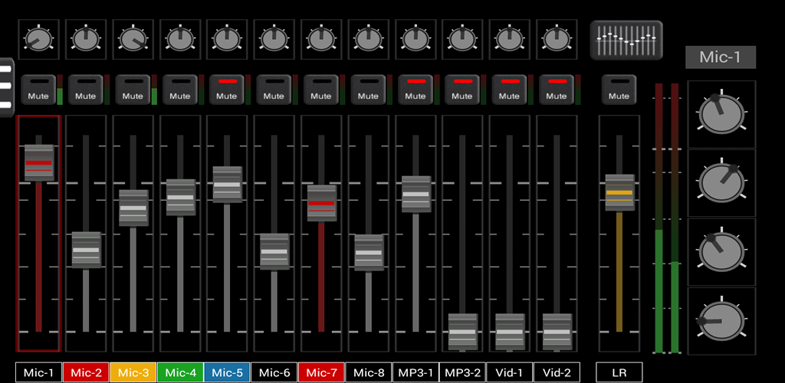Mute the Mic-3 channel
This screenshot has height=383, width=785.
tap(132, 90)
